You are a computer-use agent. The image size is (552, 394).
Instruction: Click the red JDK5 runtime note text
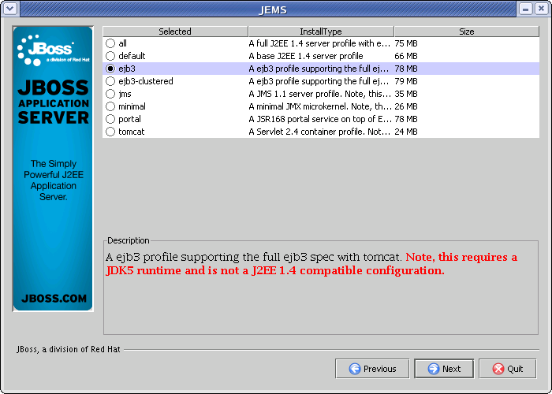tap(311, 264)
